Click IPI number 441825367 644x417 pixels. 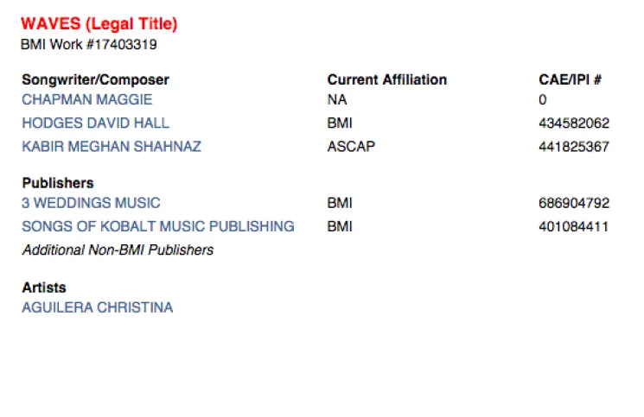pyautogui.click(x=574, y=147)
